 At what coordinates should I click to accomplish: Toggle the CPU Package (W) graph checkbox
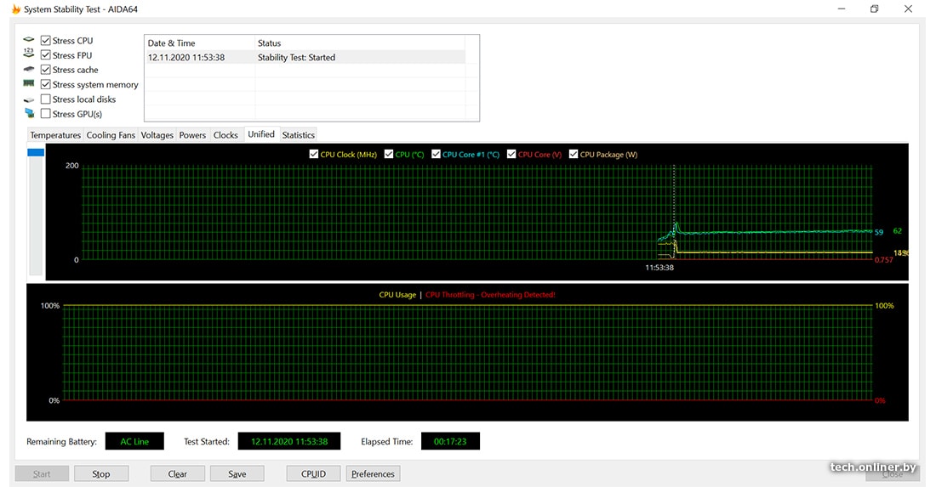[x=573, y=155]
